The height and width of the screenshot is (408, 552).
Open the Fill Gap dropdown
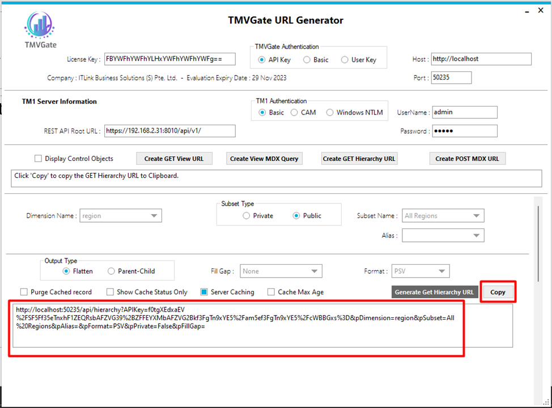coord(281,271)
